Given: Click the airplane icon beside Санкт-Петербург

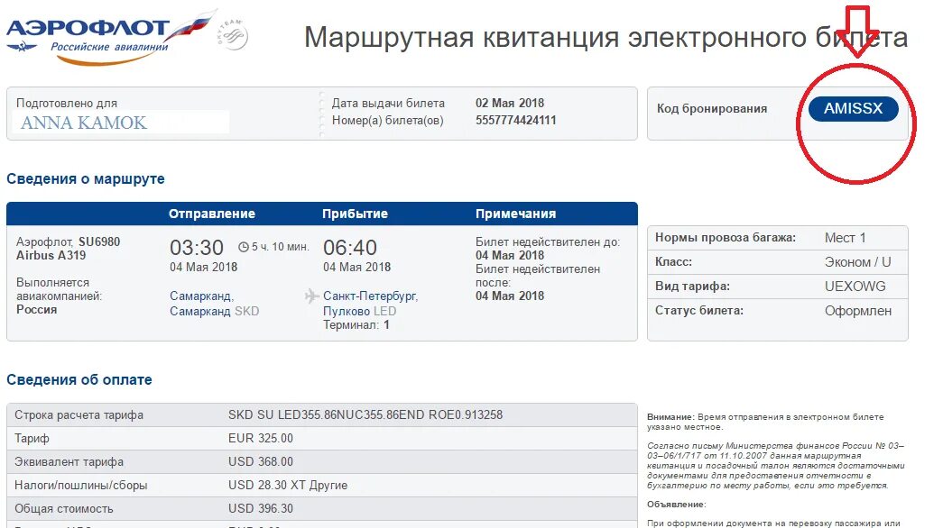Looking at the screenshot, I should [311, 296].
